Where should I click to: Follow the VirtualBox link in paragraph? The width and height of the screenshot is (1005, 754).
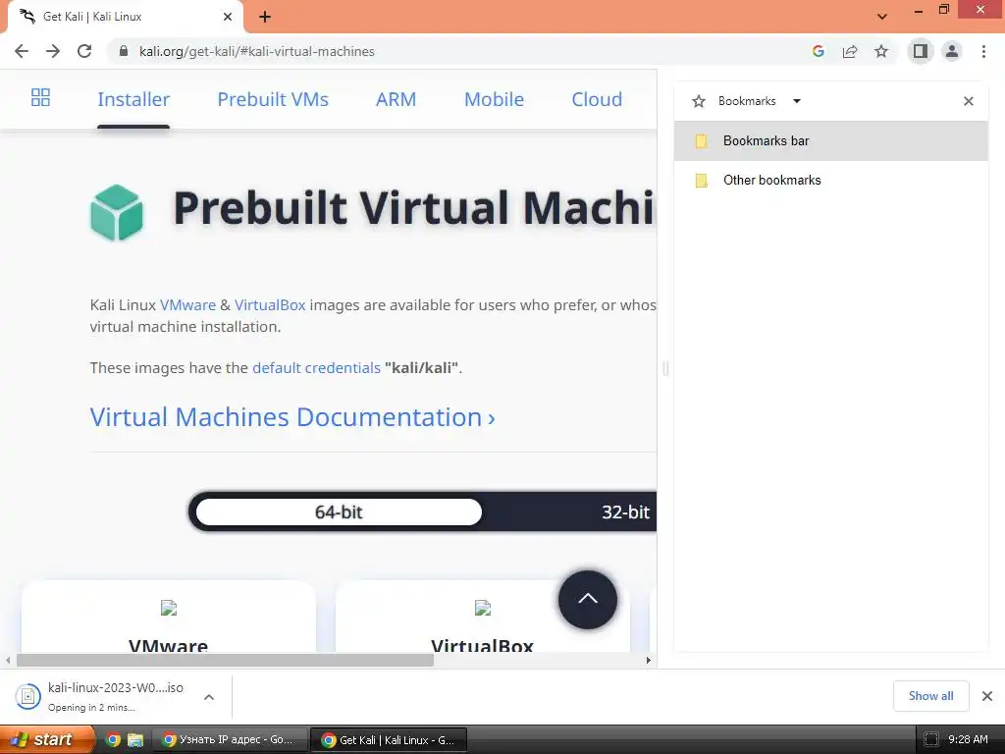tap(270, 305)
